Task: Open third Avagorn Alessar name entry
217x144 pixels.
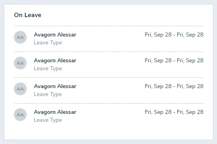Action: (55, 86)
